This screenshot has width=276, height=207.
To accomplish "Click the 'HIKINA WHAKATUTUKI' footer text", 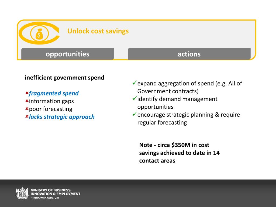I will (45, 198).
